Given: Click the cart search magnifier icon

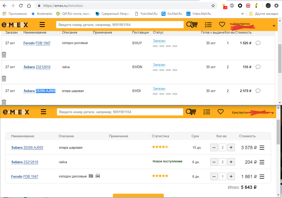Looking at the screenshot, I should click(191, 24).
